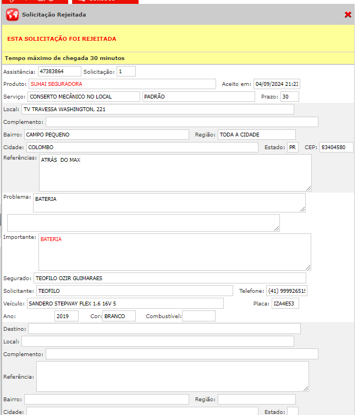Select the Produto field SUHAI SEGURADORA
Viewport: 358px width, 415px height.
click(x=122, y=84)
